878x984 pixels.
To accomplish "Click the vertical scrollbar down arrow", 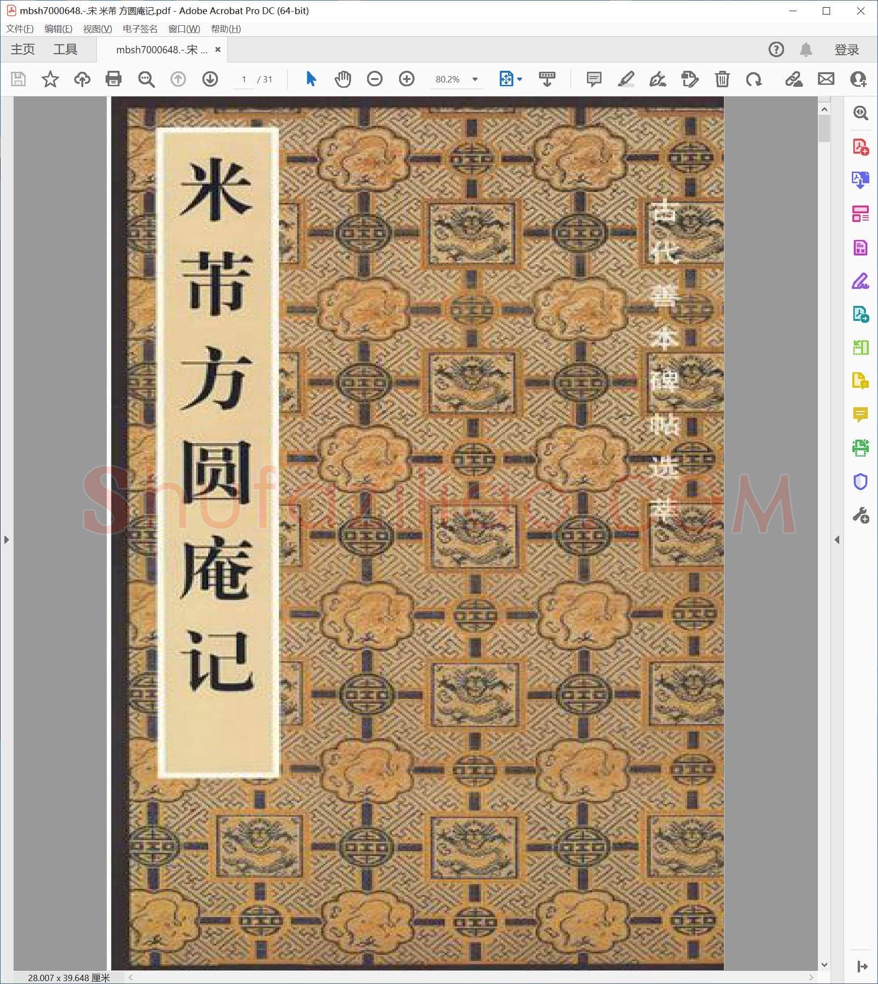I will pos(824,965).
